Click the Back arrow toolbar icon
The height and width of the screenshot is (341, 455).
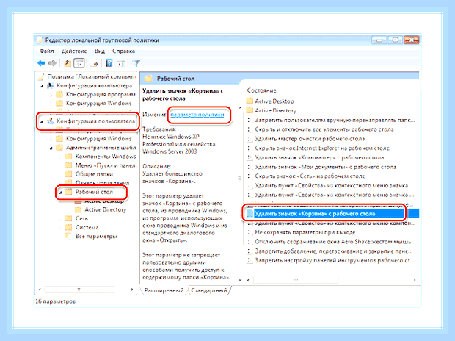(41, 62)
